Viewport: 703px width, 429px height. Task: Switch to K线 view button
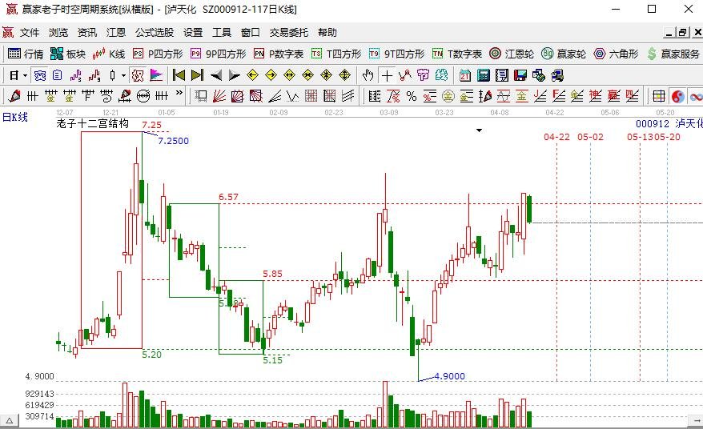point(109,54)
